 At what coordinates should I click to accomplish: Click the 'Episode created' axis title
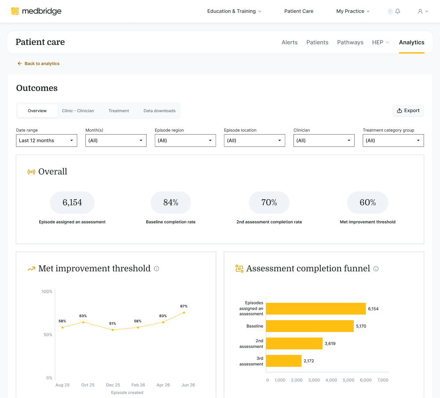click(127, 393)
